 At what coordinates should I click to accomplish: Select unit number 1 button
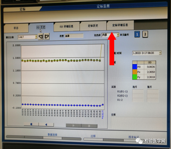click(x=137, y=34)
